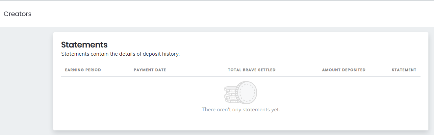Screen dimensions: 434x135
Task: Click empty table area below Amount Deposited
Action: point(344,95)
